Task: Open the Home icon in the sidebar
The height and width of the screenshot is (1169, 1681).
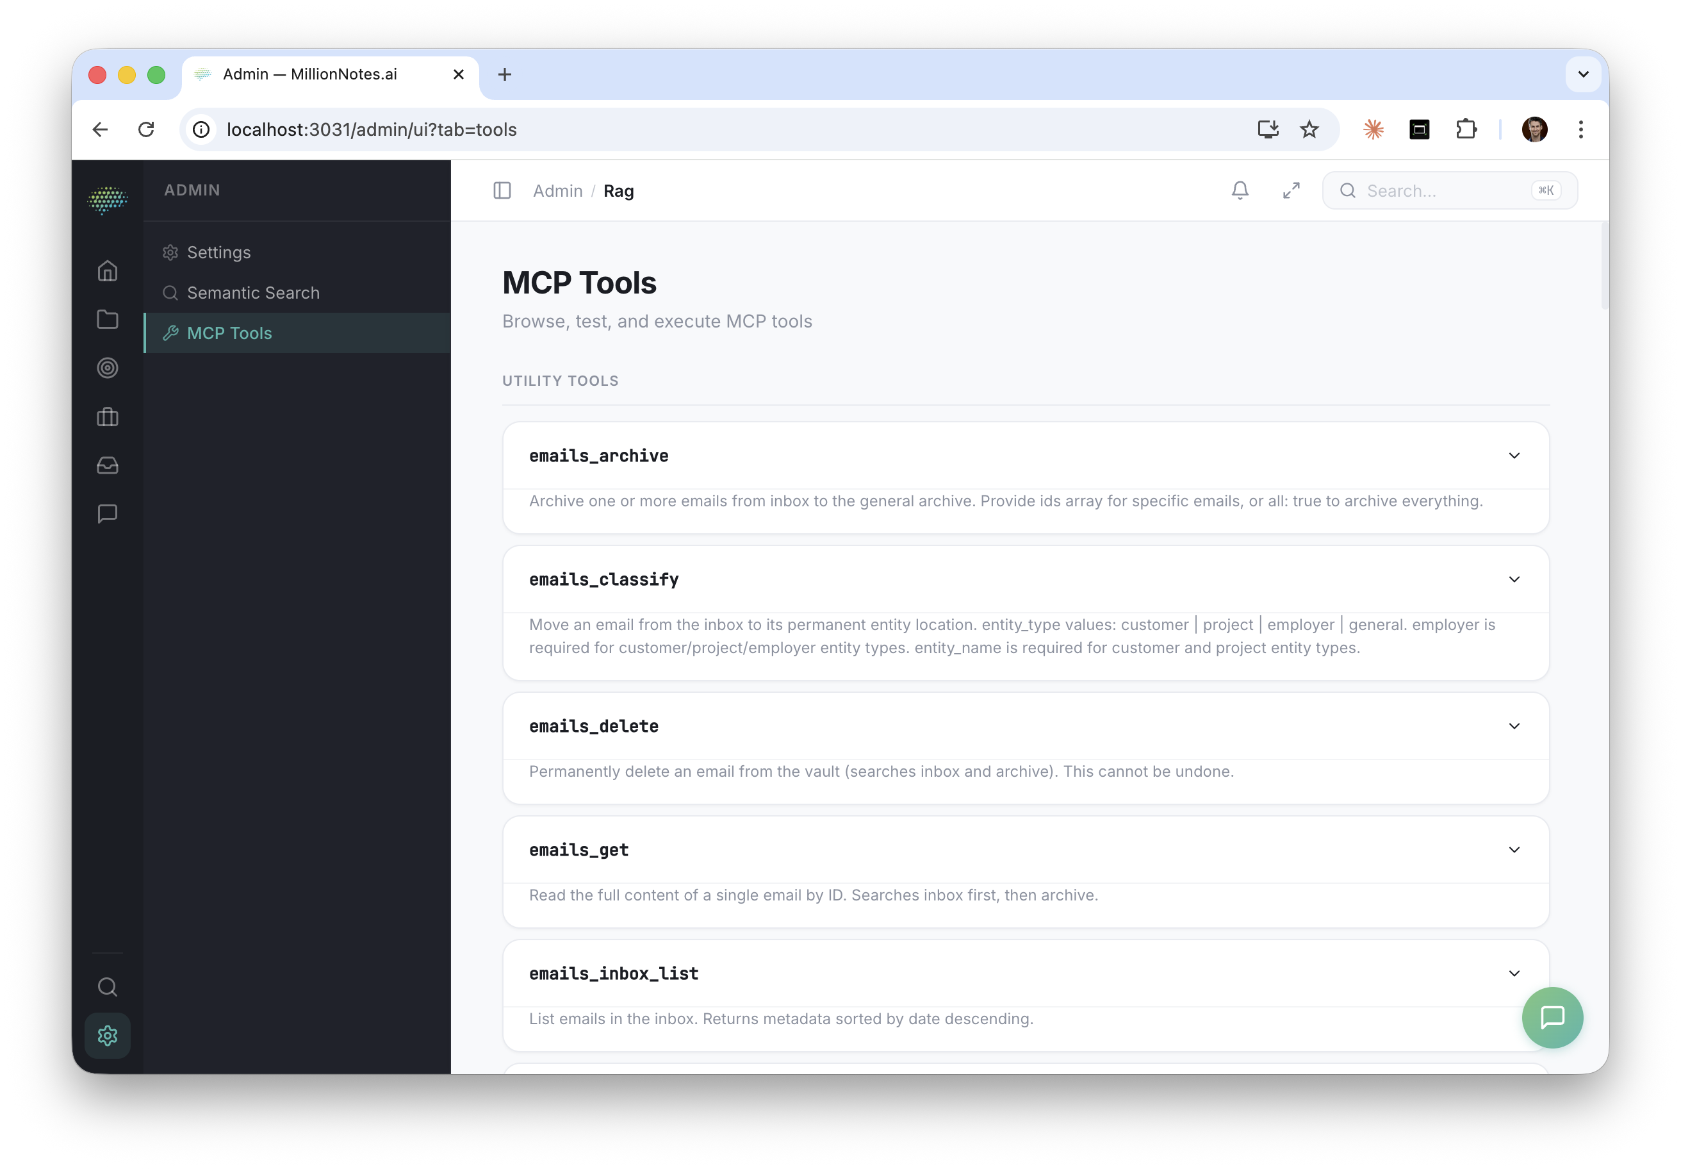Action: [x=108, y=270]
